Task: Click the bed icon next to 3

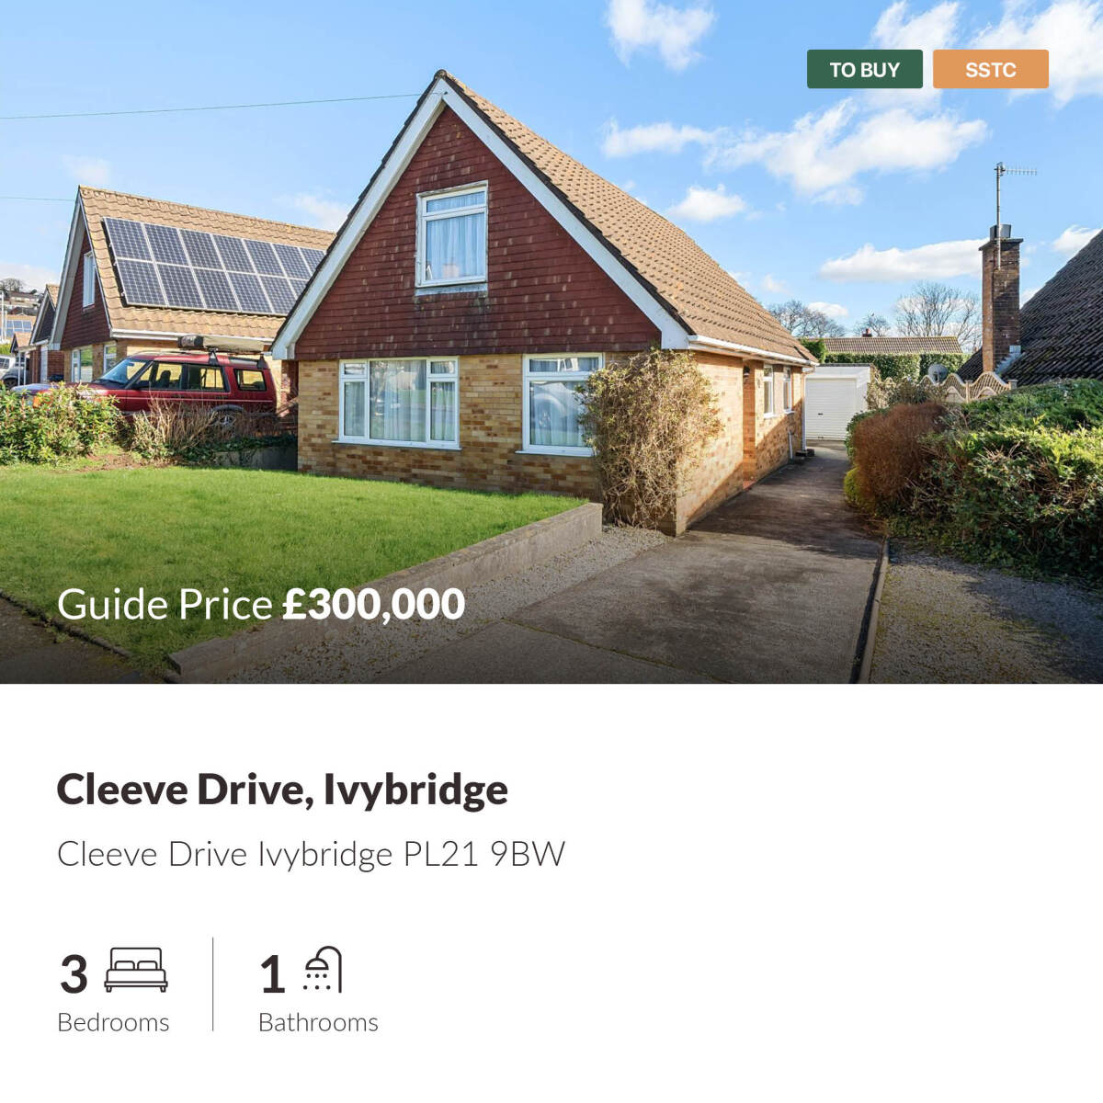Action: (x=136, y=970)
